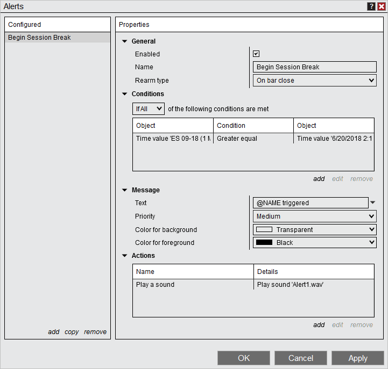This screenshot has width=388, height=369.
Task: Click the help question mark icon
Action: (371, 6)
